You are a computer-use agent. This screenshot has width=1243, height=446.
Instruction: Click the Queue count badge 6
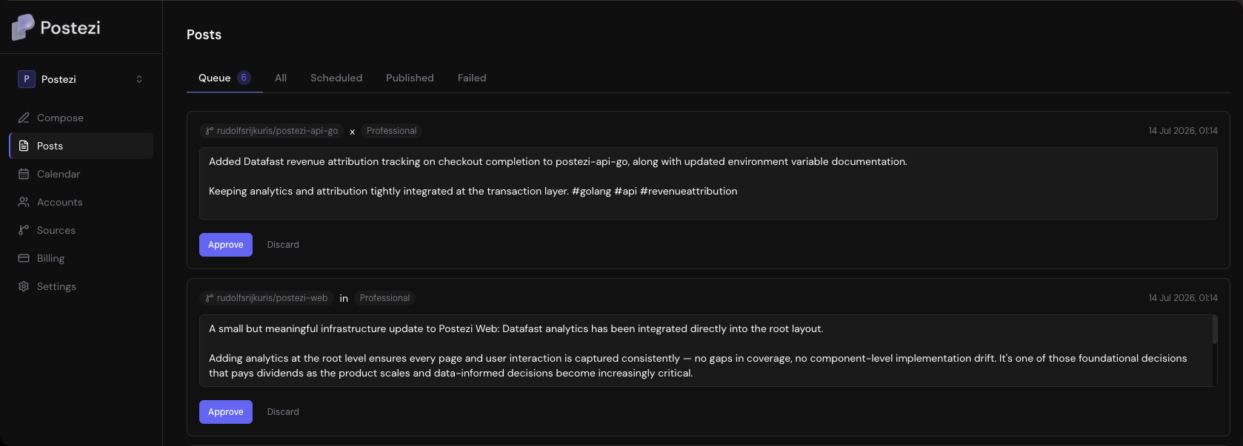pos(244,78)
